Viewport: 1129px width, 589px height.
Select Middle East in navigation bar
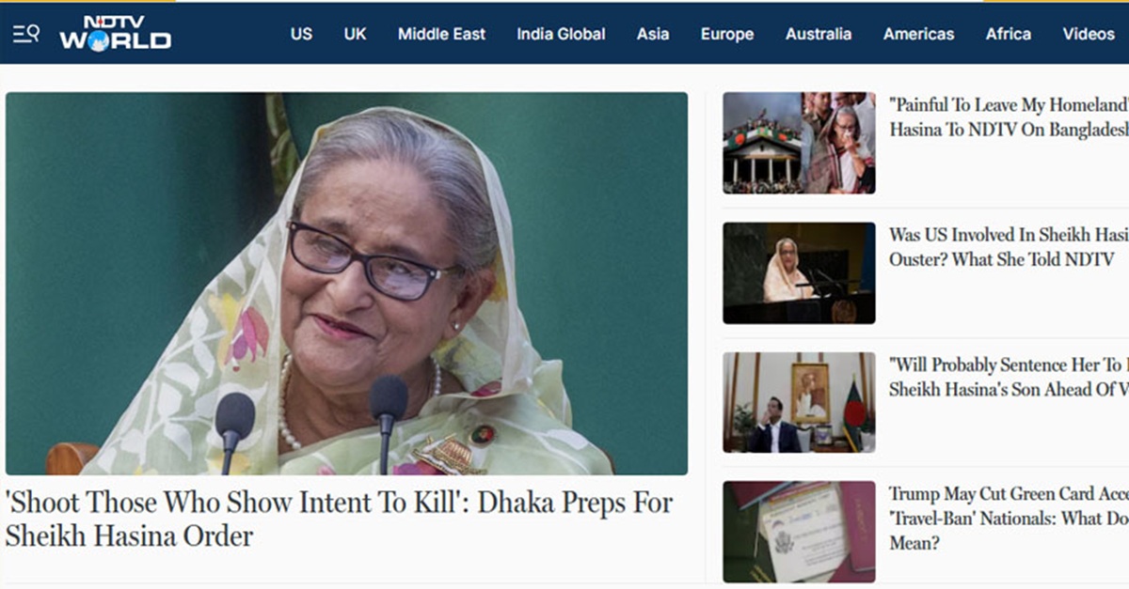click(x=441, y=34)
